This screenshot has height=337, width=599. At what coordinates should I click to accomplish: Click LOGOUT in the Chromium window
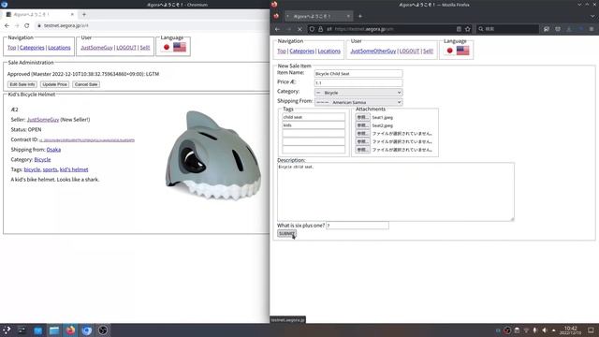[x=126, y=48]
